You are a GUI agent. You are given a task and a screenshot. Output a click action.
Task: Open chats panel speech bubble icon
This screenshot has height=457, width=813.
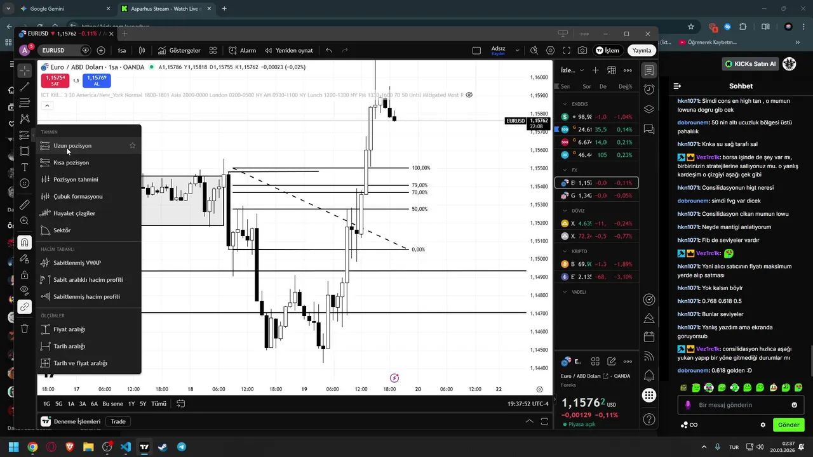(x=648, y=129)
